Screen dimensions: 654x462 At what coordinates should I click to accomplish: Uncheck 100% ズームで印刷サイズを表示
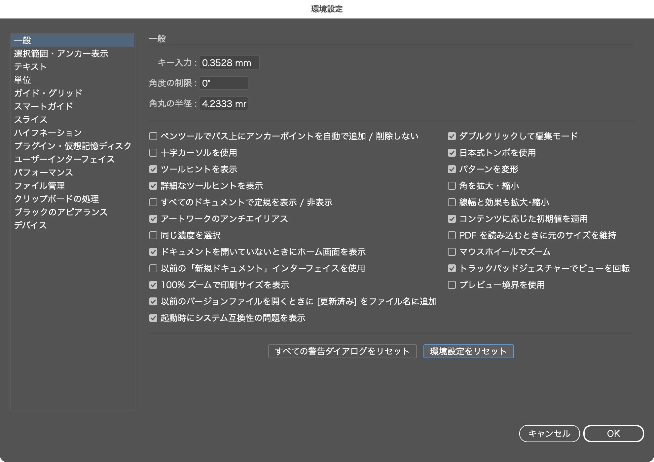[x=153, y=285]
